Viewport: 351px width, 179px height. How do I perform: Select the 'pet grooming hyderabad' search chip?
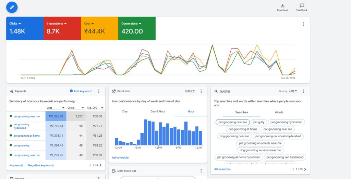286,122
